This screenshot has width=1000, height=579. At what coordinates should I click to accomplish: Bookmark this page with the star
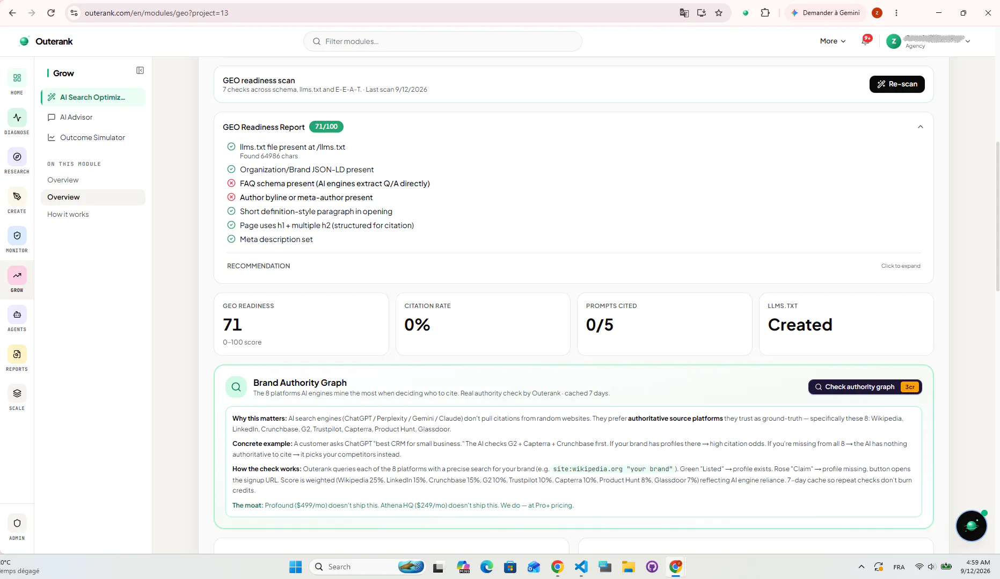click(x=719, y=13)
